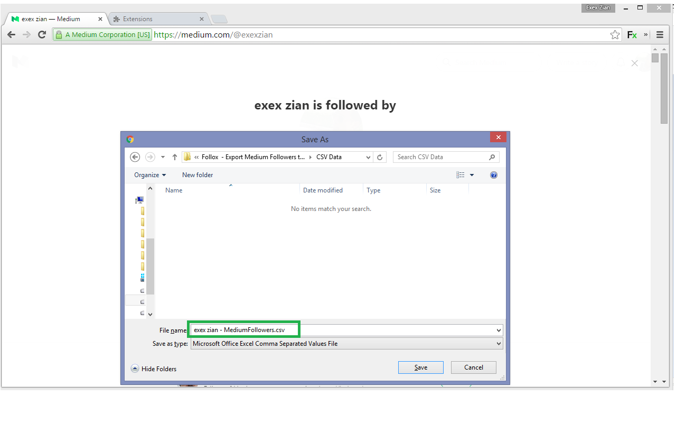Open the Follox Fx extension icon

pos(632,35)
